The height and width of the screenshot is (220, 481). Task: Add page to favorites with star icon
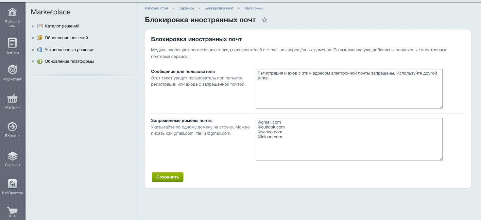[x=265, y=20]
